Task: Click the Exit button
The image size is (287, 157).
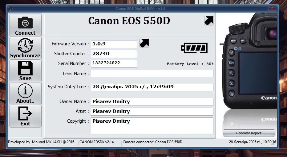Action: point(25,116)
